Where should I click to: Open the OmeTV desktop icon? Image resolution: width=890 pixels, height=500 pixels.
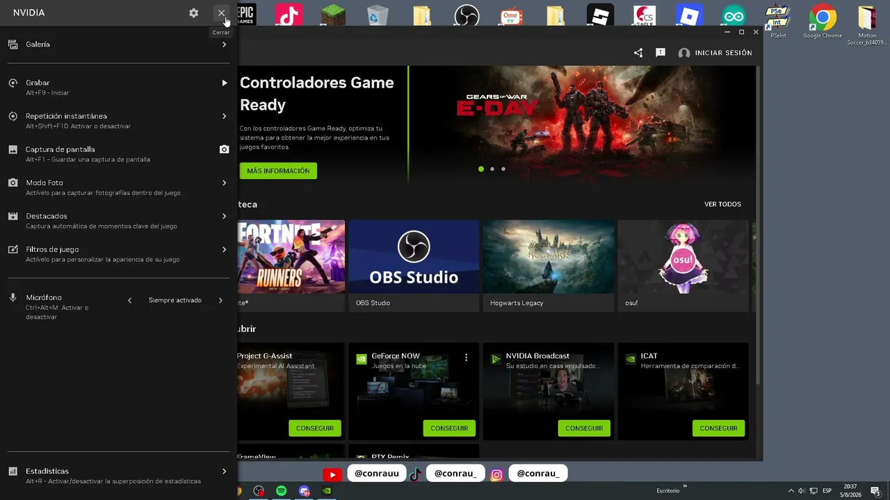tap(511, 15)
